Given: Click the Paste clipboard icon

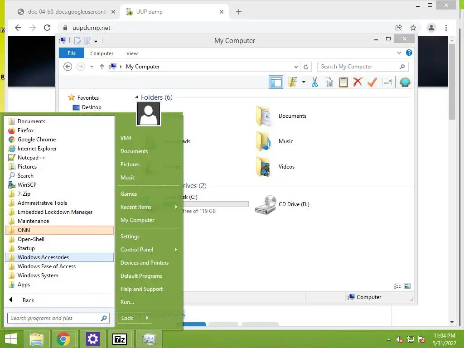Looking at the screenshot, I should point(343,82).
